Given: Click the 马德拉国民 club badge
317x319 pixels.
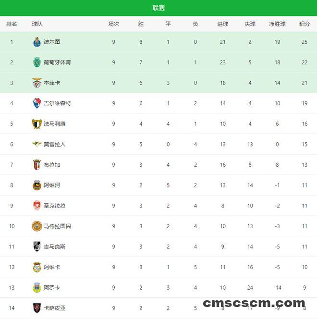Looking at the screenshot, I should (x=37, y=226).
